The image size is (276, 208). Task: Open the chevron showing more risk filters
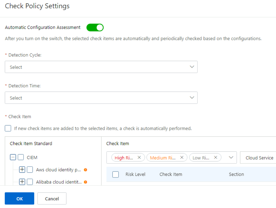pos(231,157)
